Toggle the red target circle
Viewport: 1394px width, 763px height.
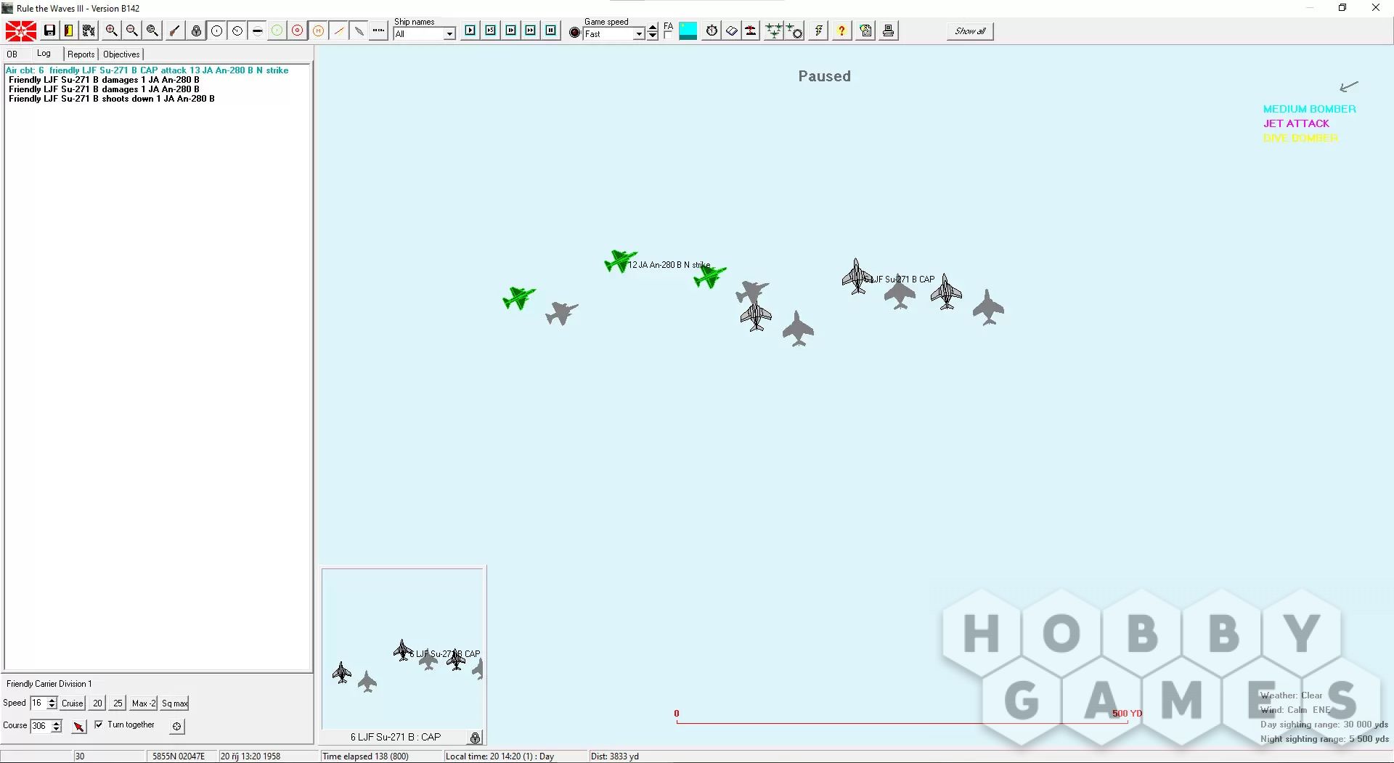coord(298,31)
